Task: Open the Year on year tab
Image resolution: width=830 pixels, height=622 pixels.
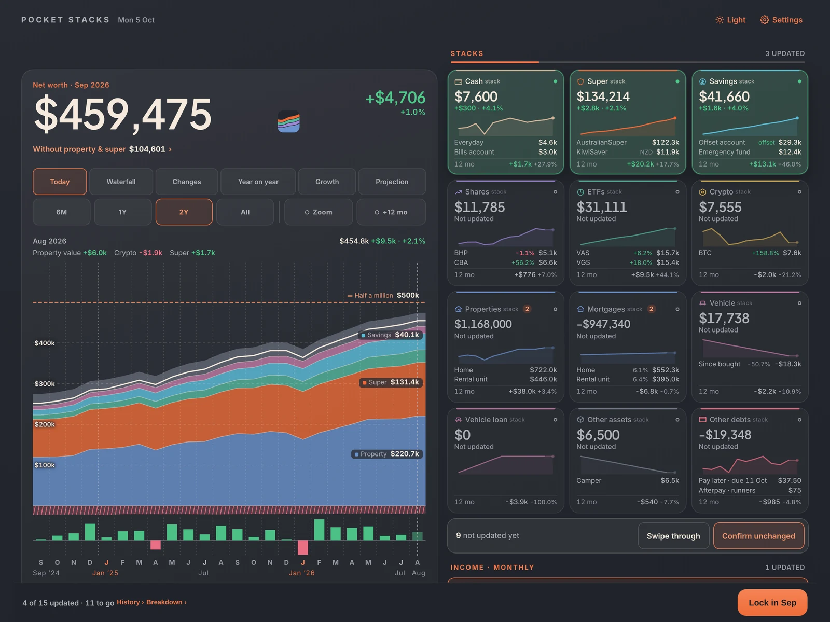Action: pyautogui.click(x=258, y=182)
